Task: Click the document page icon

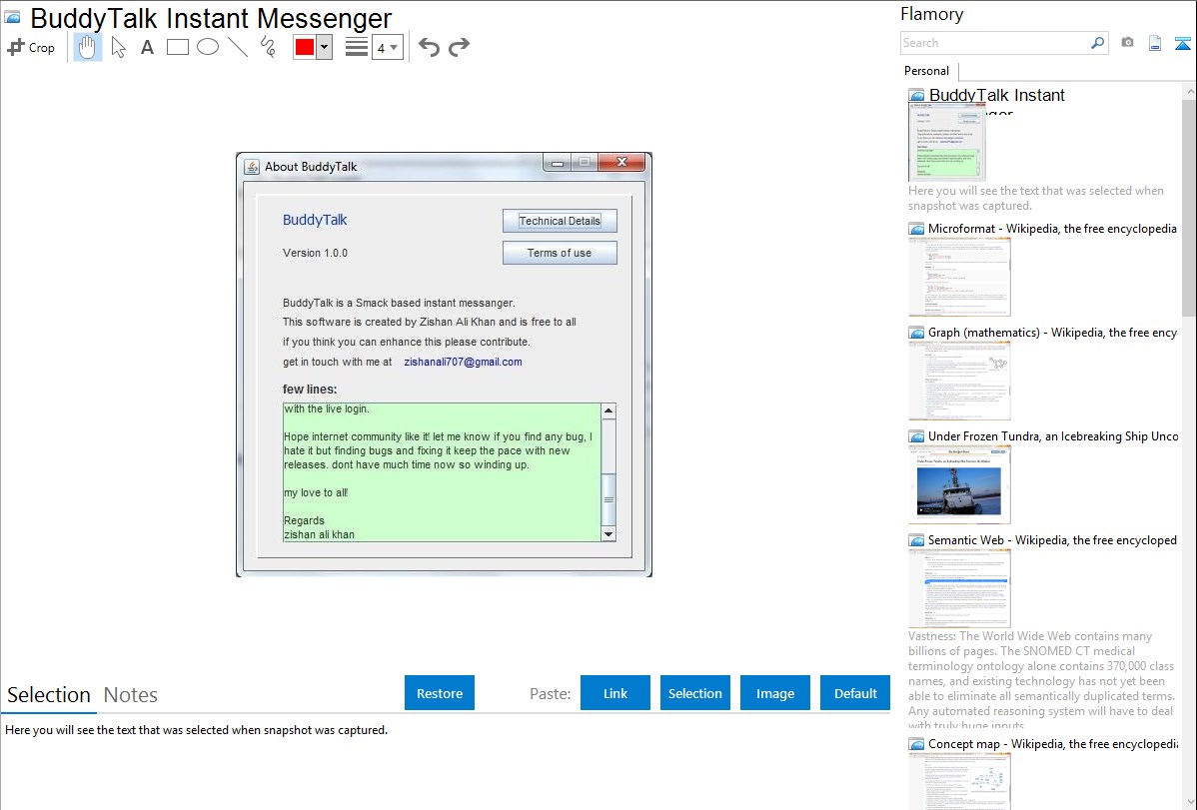Action: pyautogui.click(x=1155, y=43)
